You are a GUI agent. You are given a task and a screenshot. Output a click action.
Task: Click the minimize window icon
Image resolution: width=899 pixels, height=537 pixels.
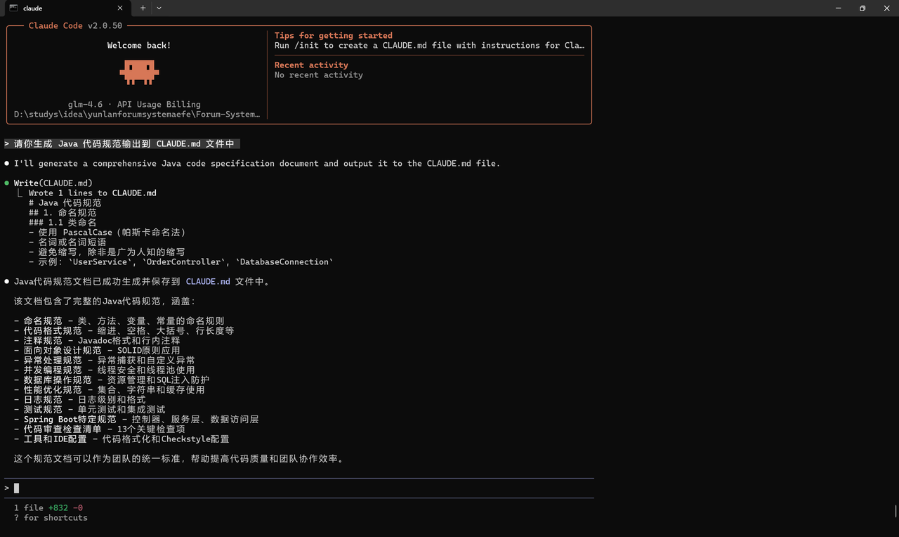click(x=837, y=8)
